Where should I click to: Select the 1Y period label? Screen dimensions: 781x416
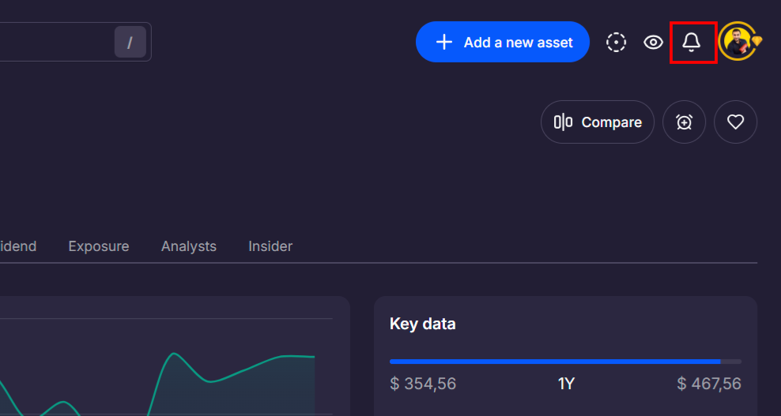[x=566, y=384]
